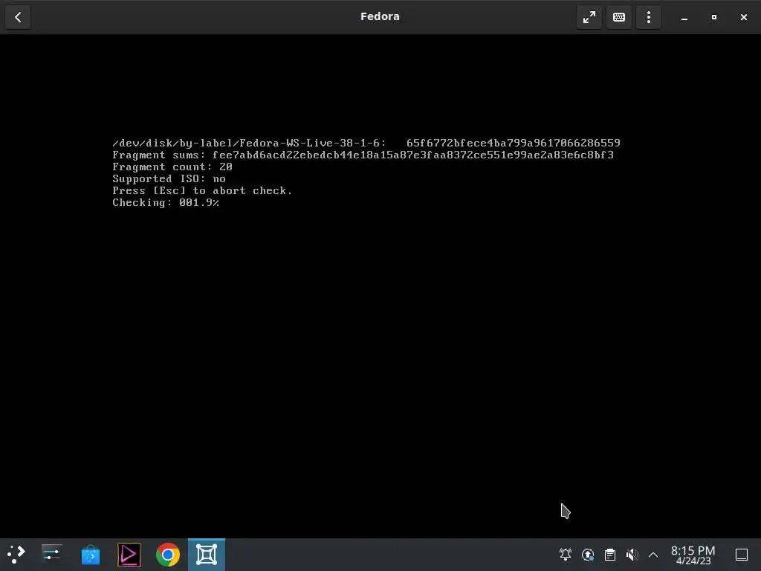Open the application launcher in taskbar
Image resolution: width=761 pixels, height=571 pixels.
16,555
